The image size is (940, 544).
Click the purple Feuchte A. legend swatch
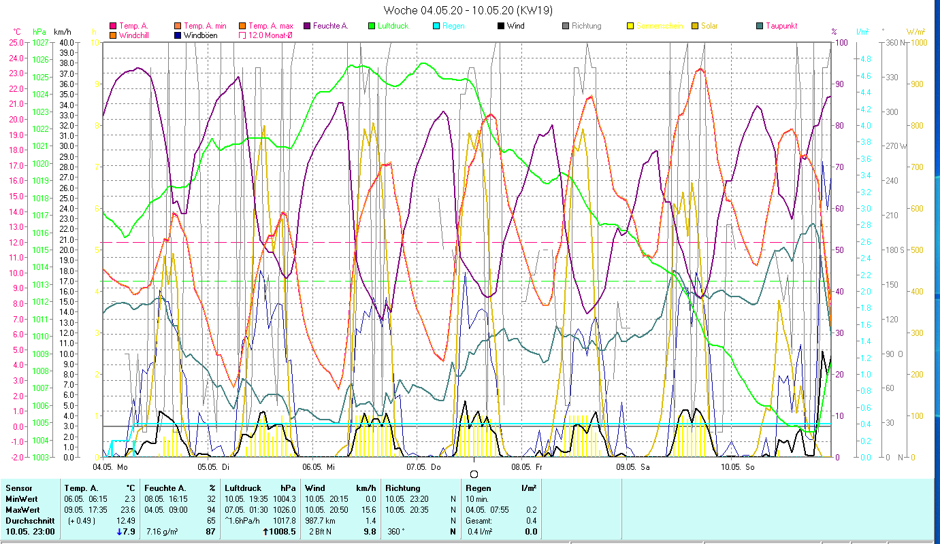pyautogui.click(x=306, y=26)
